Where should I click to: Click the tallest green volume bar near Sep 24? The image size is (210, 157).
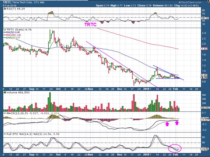pyautogui.click(x=50, y=102)
